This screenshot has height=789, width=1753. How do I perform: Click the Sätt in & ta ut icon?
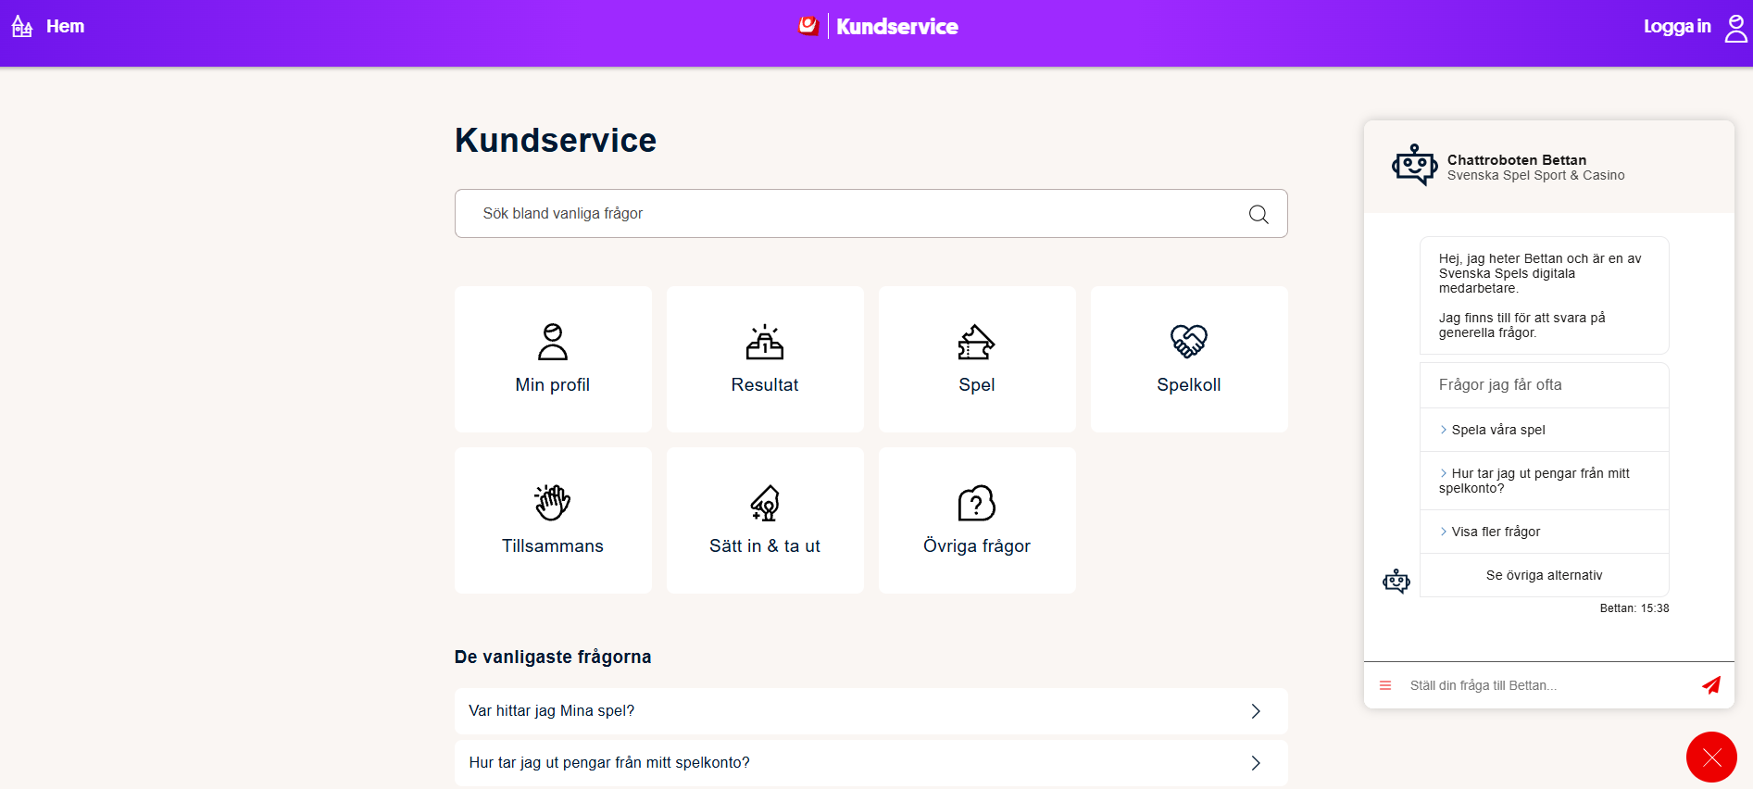coord(765,502)
